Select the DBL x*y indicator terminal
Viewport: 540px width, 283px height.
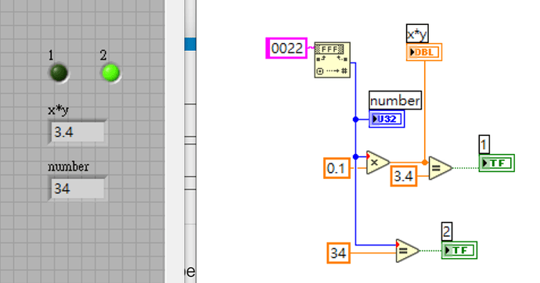click(424, 52)
